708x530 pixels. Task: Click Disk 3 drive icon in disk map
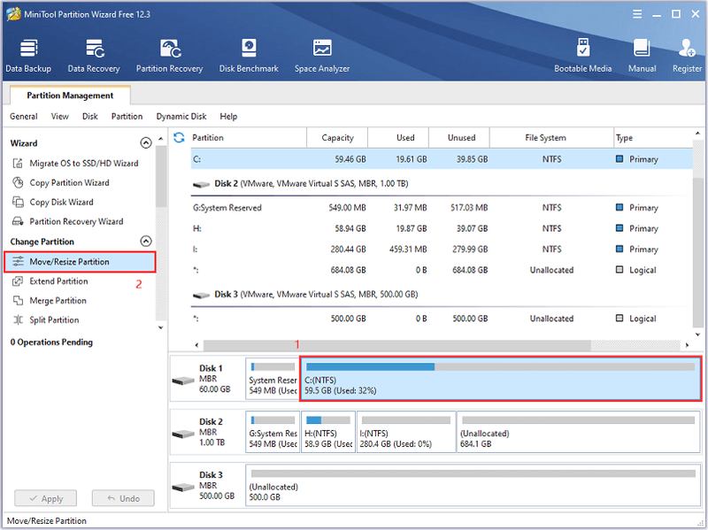tap(183, 488)
